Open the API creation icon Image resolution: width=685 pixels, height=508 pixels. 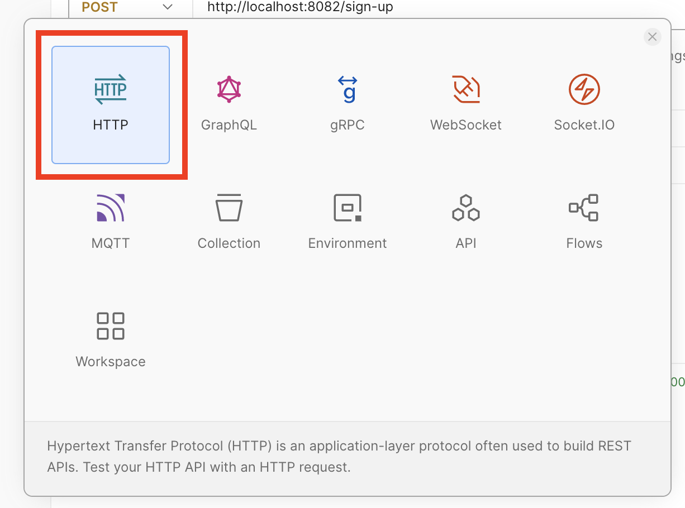tap(466, 208)
